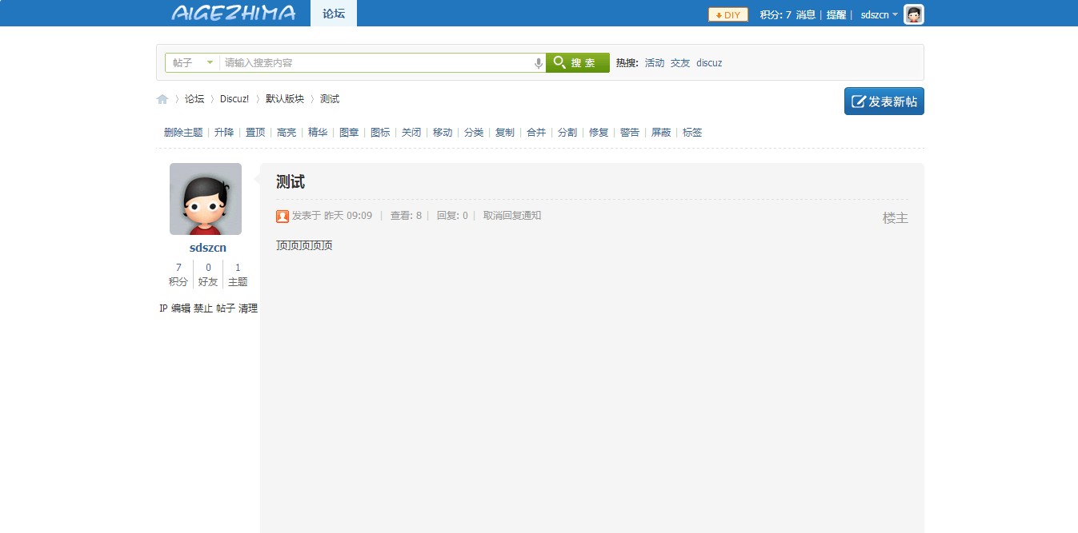Click the 回复: 0 reply count
The width and height of the screenshot is (1078, 533).
coord(452,216)
